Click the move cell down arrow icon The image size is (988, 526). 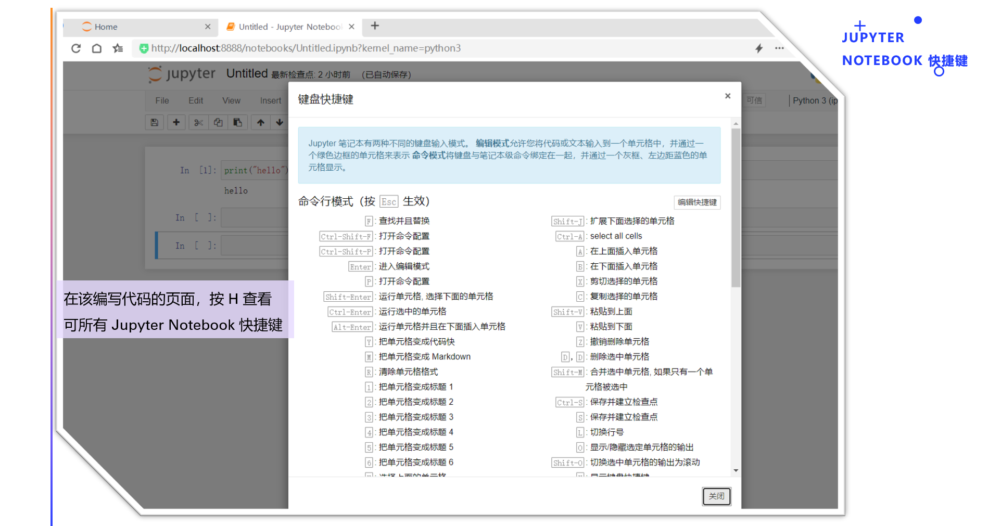coord(280,122)
